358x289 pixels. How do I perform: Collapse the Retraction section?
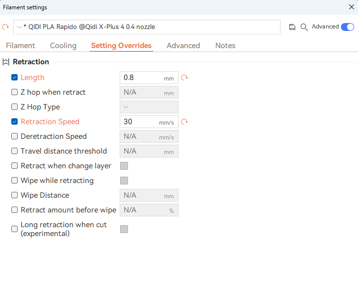[x=6, y=62]
